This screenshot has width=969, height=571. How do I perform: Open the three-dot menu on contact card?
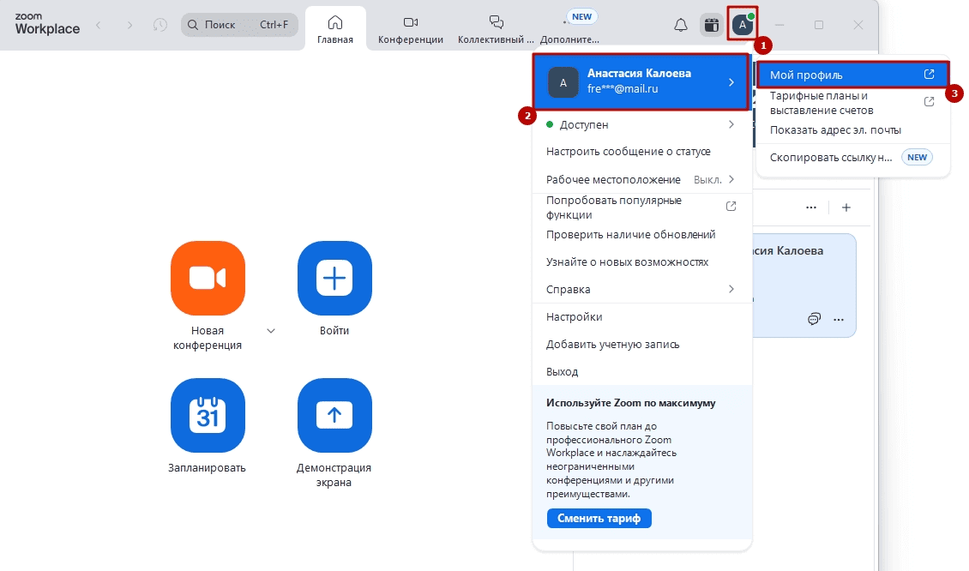(839, 320)
